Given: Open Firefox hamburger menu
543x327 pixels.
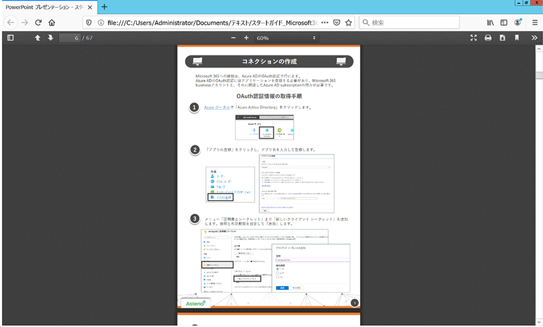Looking at the screenshot, I should point(535,22).
